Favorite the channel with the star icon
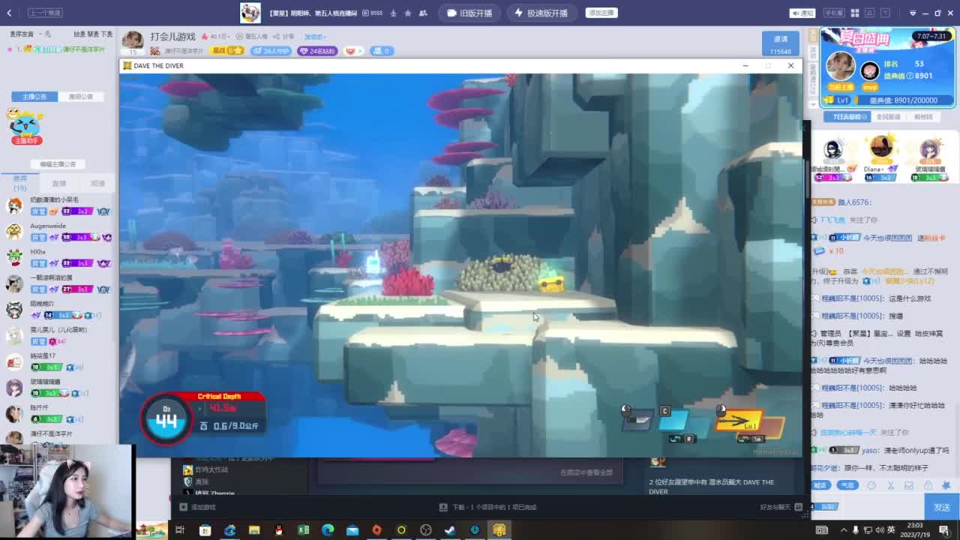This screenshot has width=960, height=540. pyautogui.click(x=408, y=13)
